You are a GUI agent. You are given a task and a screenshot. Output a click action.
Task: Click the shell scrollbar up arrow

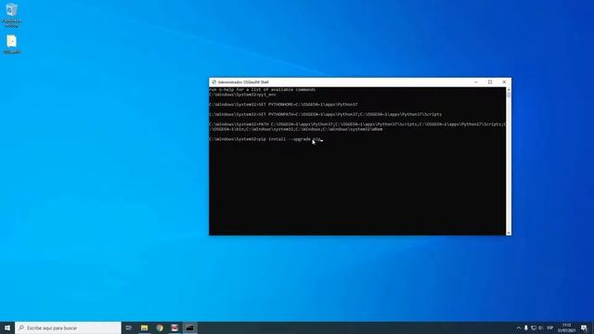509,90
